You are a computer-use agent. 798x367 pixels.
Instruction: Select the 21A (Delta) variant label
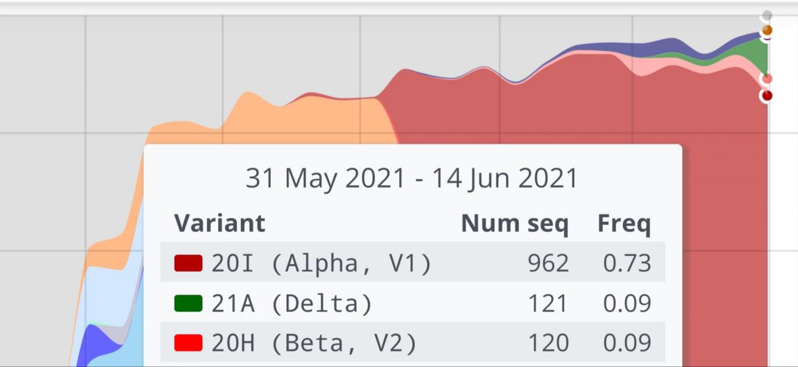(292, 303)
